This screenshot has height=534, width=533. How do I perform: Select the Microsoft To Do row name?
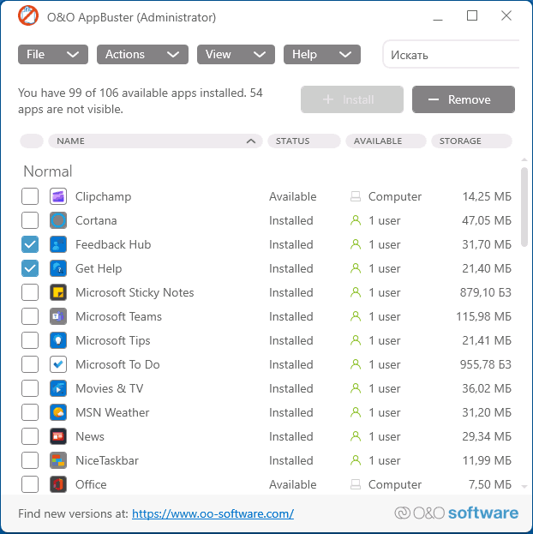coord(117,364)
